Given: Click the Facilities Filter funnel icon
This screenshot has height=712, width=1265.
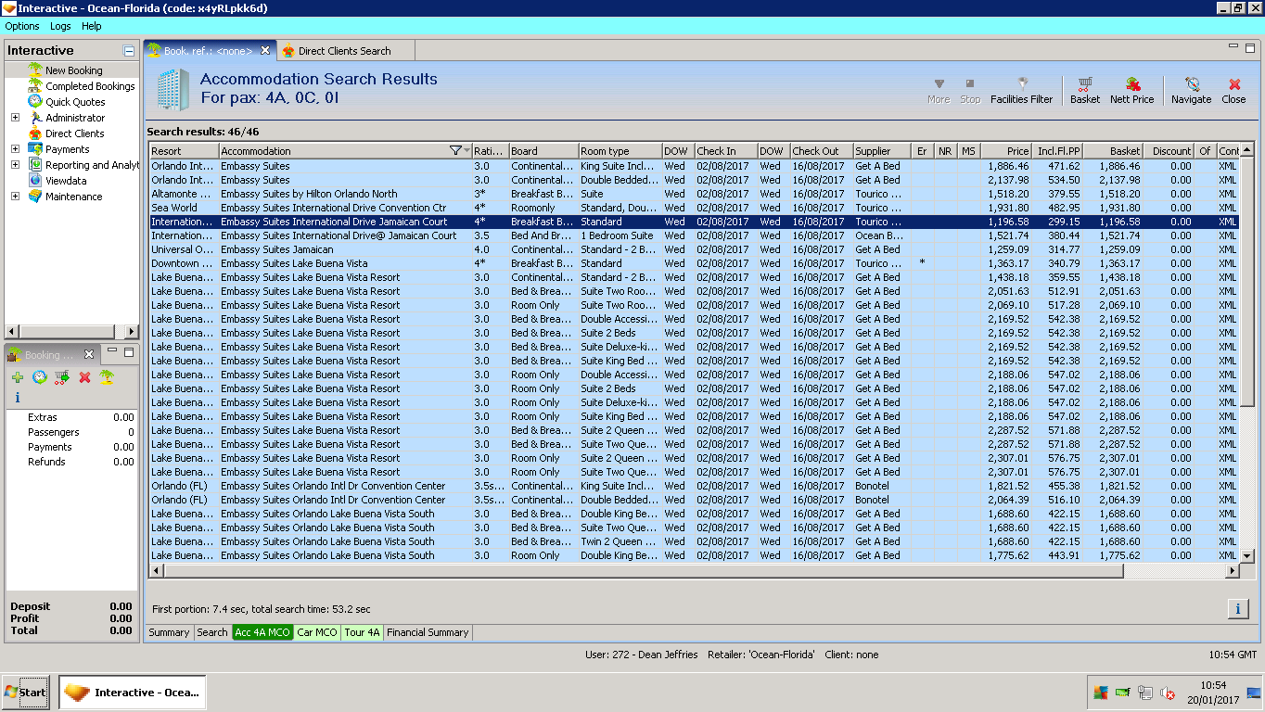Looking at the screenshot, I should (1021, 84).
